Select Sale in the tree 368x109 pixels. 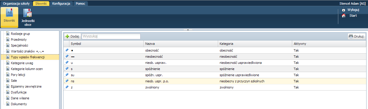click(14, 81)
